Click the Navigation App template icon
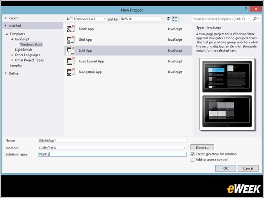264x198 pixels. point(71,72)
